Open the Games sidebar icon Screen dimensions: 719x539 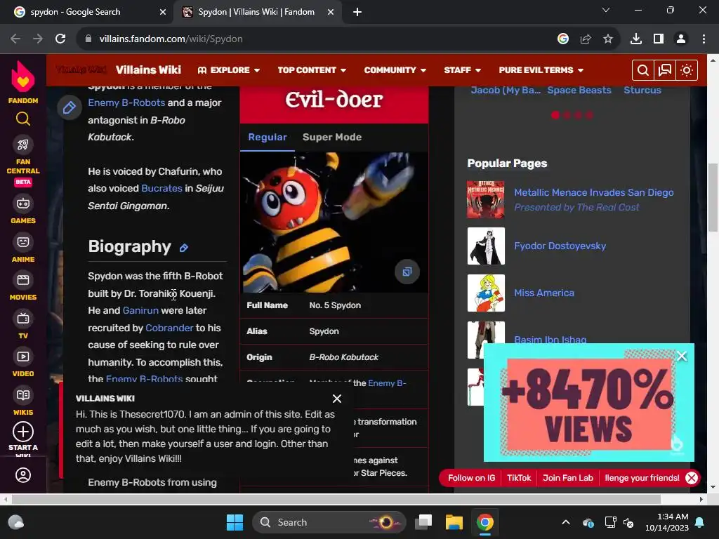click(23, 204)
